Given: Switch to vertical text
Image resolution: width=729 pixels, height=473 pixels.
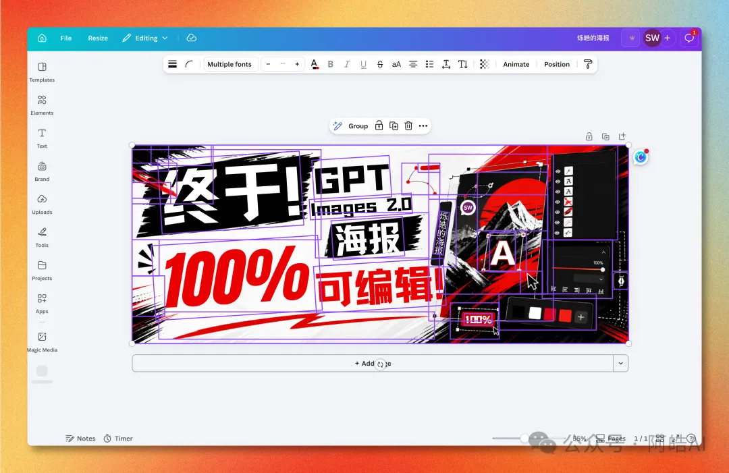Looking at the screenshot, I should 462,64.
